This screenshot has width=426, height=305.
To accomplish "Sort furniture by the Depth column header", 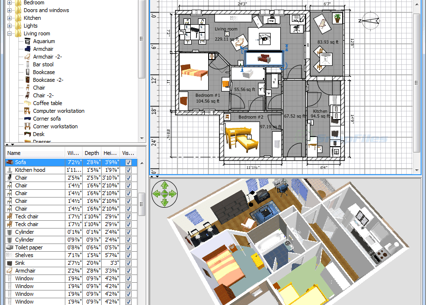I will tap(91, 152).
